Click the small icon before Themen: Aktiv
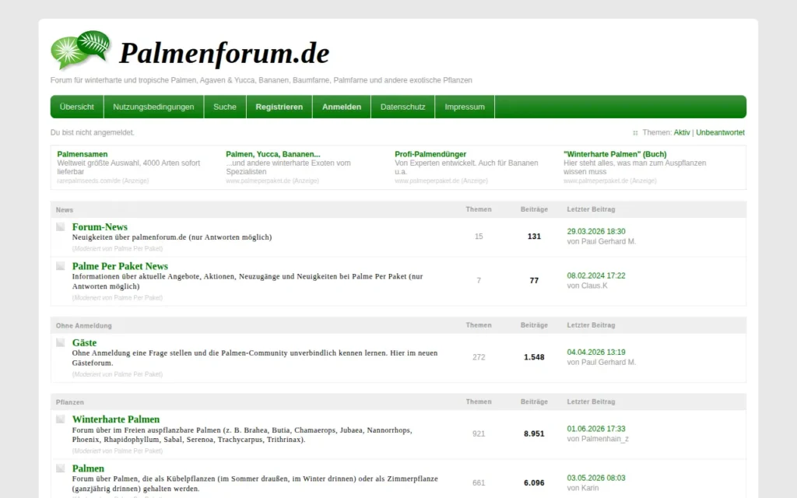Screen dimensions: 797x498 (x=635, y=132)
